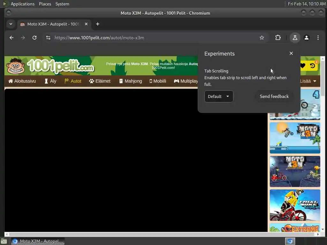Click scrollbar right arrow at bottom
The height and width of the screenshot is (245, 327).
(318, 234)
